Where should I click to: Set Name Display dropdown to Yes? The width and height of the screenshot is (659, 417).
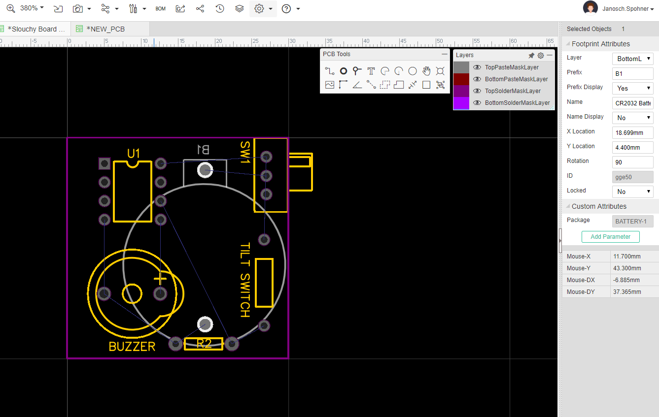tap(632, 117)
